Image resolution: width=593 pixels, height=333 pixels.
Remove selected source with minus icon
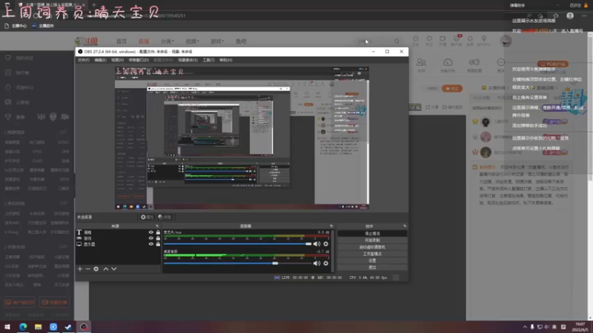[x=87, y=269]
